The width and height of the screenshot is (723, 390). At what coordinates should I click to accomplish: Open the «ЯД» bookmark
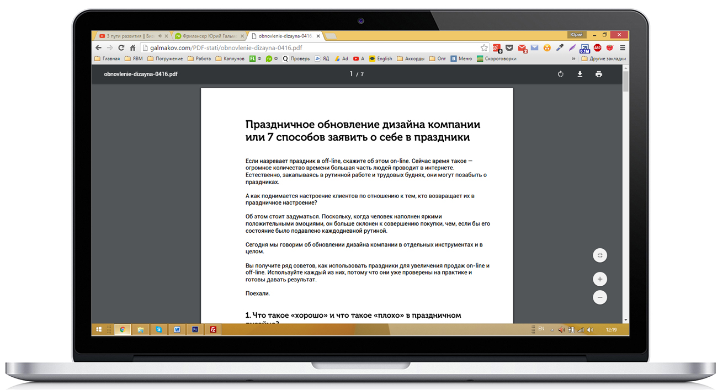tap(322, 58)
